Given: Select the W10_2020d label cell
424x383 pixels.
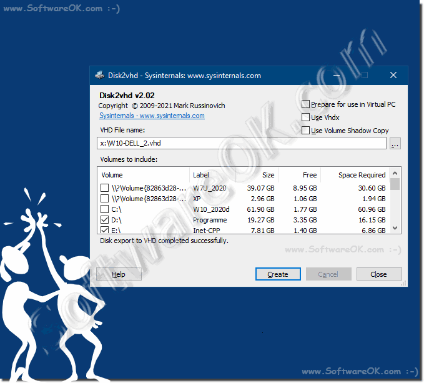Looking at the screenshot, I should (x=211, y=209).
